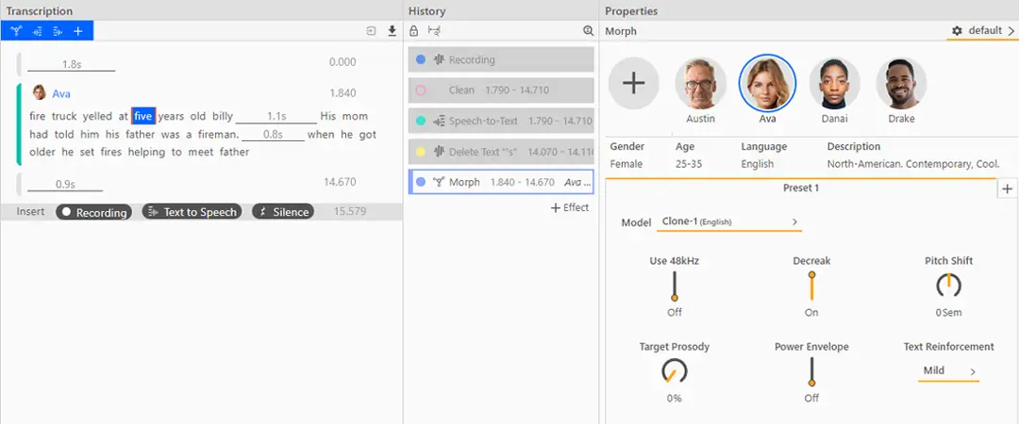
Task: Open the Text Reinforcement Mild dropdown
Action: point(948,371)
